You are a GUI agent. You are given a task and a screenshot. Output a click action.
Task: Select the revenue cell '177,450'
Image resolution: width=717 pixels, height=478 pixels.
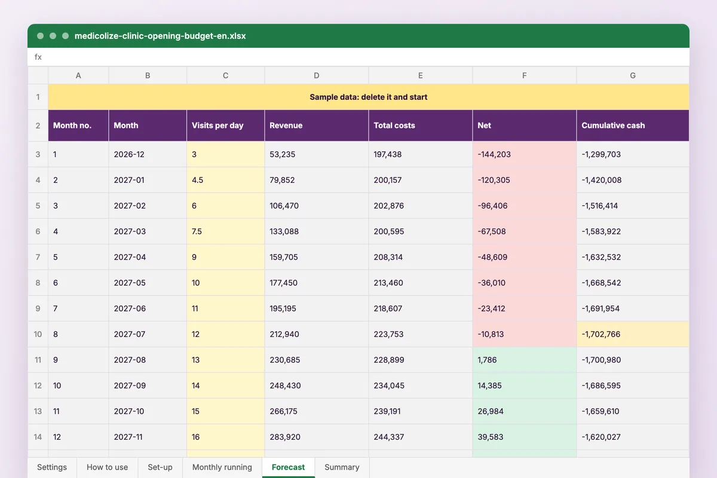[317, 283]
